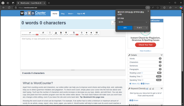The height and width of the screenshot is (106, 184).
Task: Click into the document text area
Action: [x=73, y=53]
